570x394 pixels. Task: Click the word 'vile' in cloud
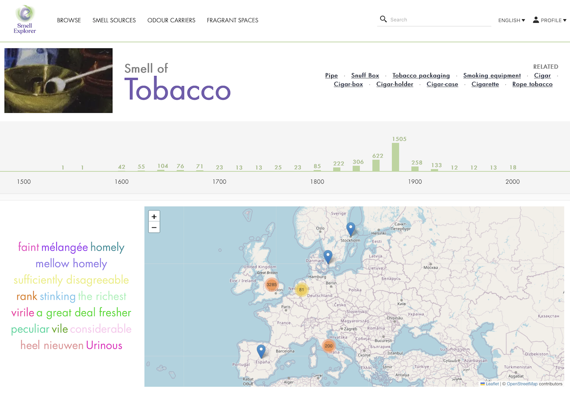pos(60,329)
